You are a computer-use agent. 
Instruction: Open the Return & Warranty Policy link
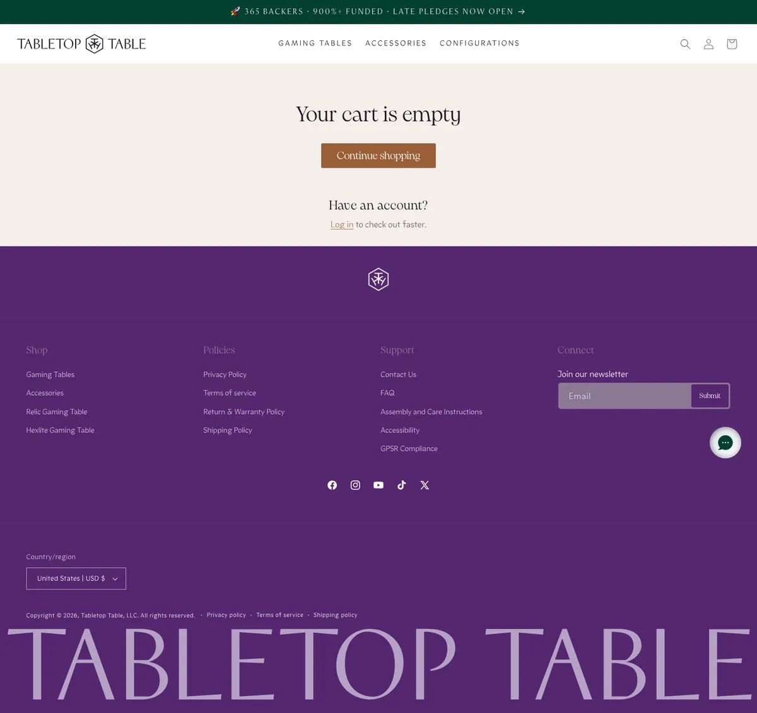[x=244, y=412]
